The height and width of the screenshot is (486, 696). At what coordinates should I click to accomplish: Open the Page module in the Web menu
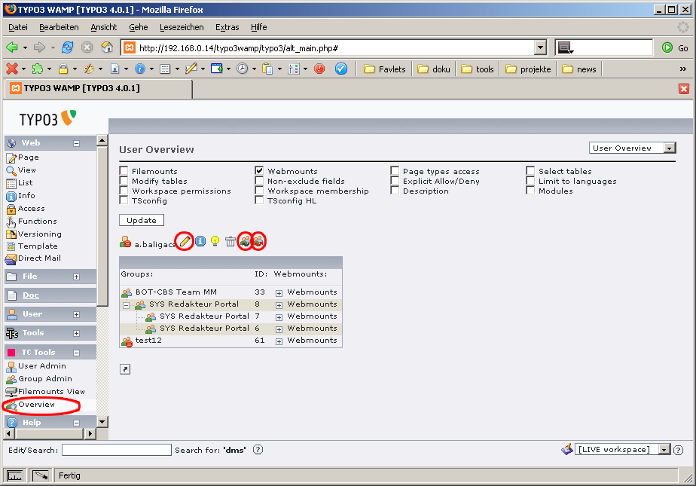[x=28, y=157]
